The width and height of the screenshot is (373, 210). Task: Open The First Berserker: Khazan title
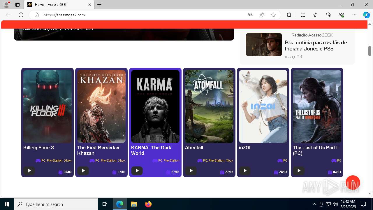click(x=99, y=150)
